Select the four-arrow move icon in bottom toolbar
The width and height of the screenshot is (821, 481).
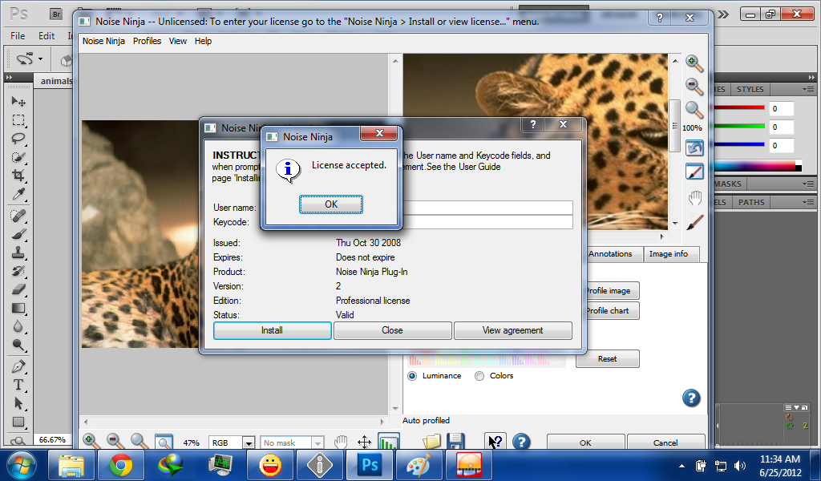[365, 443]
